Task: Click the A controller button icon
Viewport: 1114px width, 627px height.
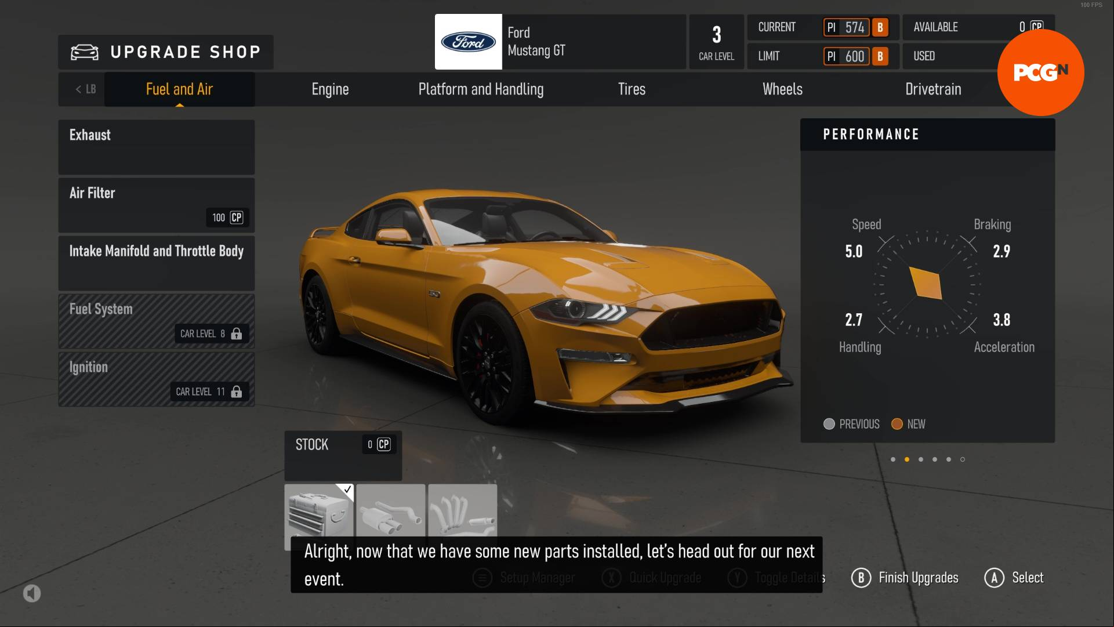Action: [995, 578]
